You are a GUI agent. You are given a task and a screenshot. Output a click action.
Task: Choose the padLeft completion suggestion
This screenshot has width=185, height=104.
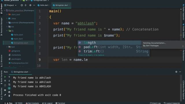110,47
